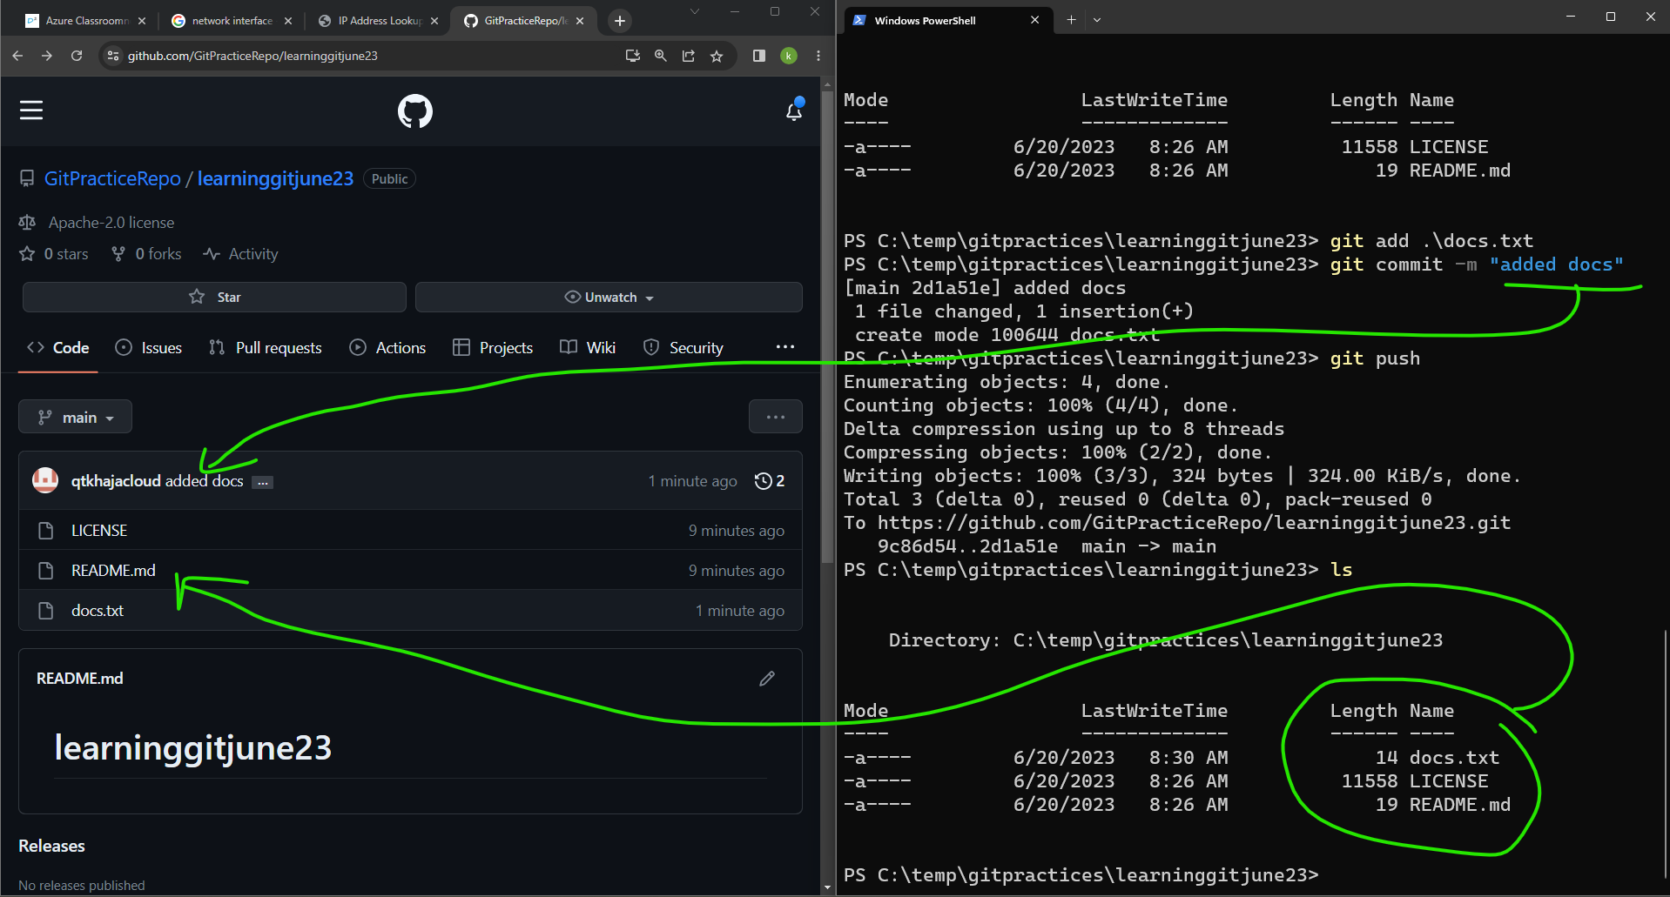Click the Chrome zoom magnifier icon
1670x897 pixels.
661,56
